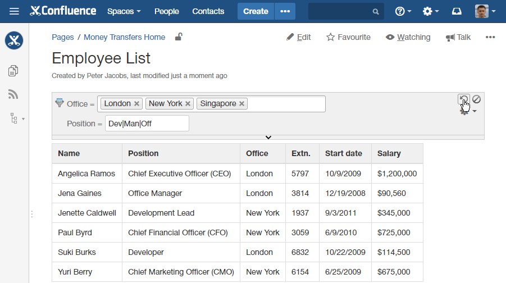
Task: Collapse the filter panel using the chevron
Action: click(268, 137)
